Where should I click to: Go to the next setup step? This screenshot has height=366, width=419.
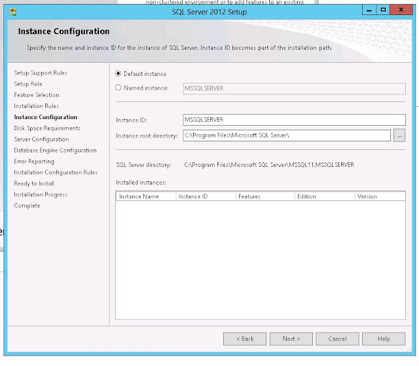coord(291,339)
